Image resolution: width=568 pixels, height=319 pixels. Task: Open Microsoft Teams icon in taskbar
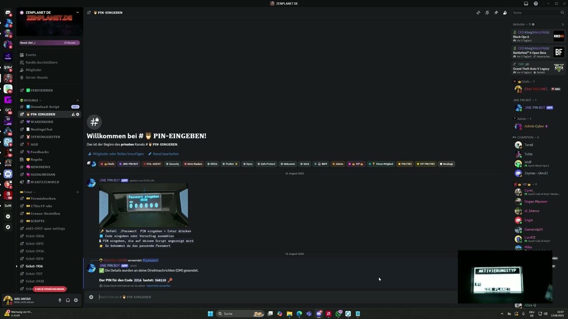click(x=309, y=314)
